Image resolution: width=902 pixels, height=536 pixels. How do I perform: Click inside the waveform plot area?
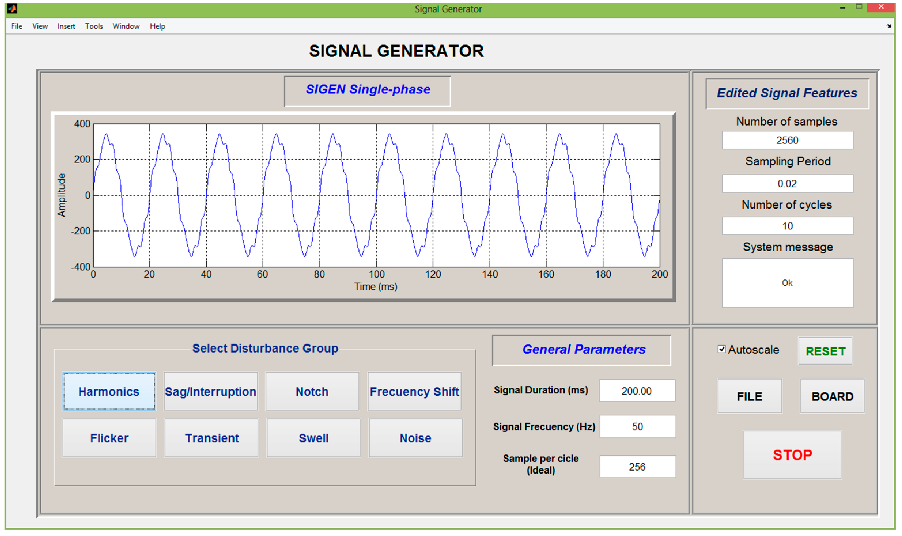377,195
